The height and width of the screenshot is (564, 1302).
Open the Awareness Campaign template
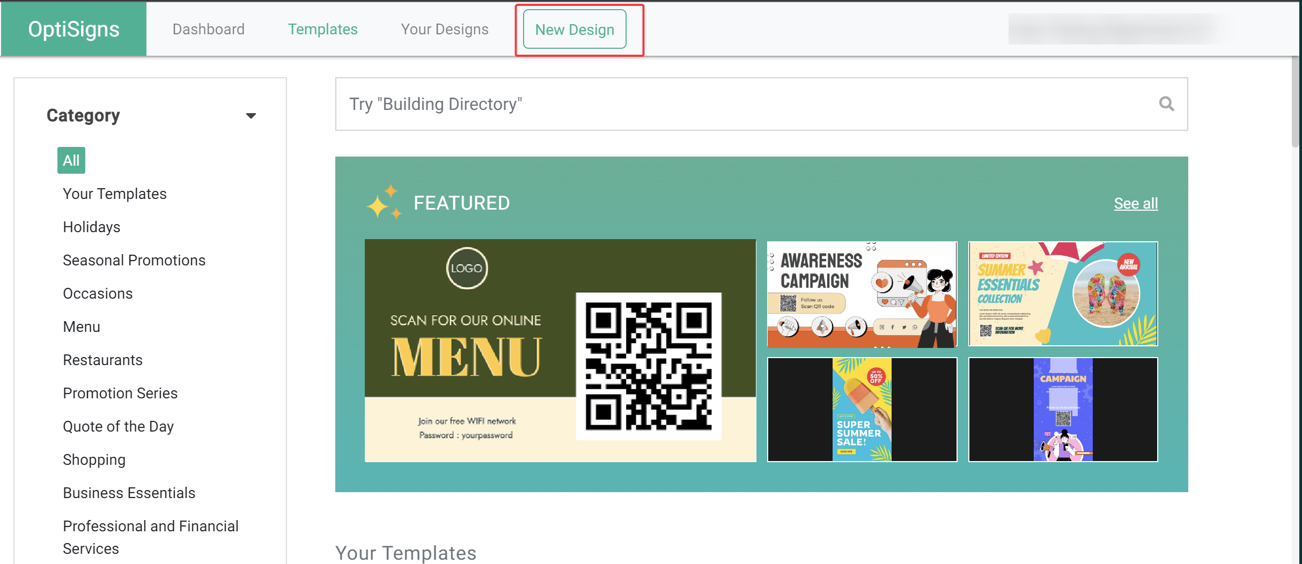point(862,294)
